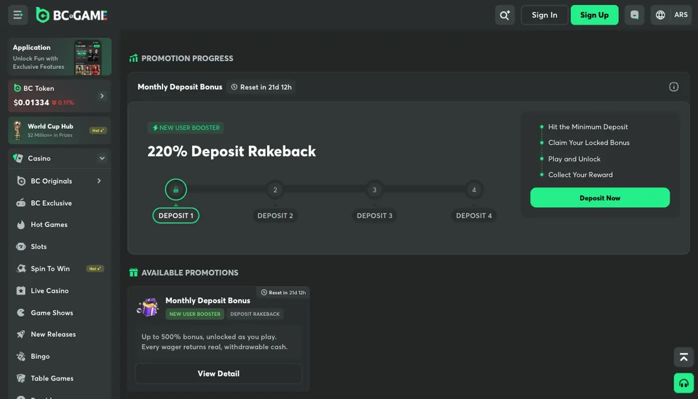Click the Sign Up button
698x399 pixels.
pos(594,15)
